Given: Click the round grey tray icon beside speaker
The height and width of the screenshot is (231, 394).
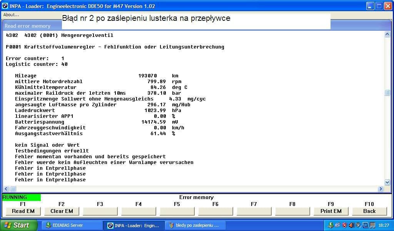Looking at the screenshot, I should pos(358,225).
